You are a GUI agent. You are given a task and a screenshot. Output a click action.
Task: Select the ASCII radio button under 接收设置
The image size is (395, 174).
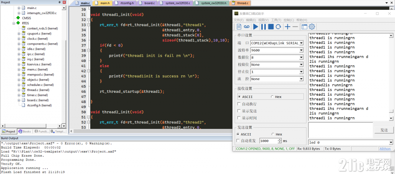pos(239,97)
